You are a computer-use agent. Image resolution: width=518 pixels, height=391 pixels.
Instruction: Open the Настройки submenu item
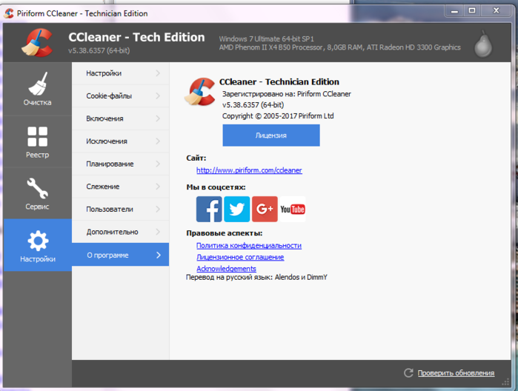click(x=120, y=73)
